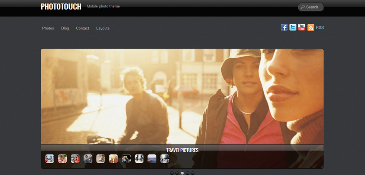Viewport: 365px width, 175px height.
Task: Select the sixth thumbnail with sunlit golden photo
Action: 114,159
